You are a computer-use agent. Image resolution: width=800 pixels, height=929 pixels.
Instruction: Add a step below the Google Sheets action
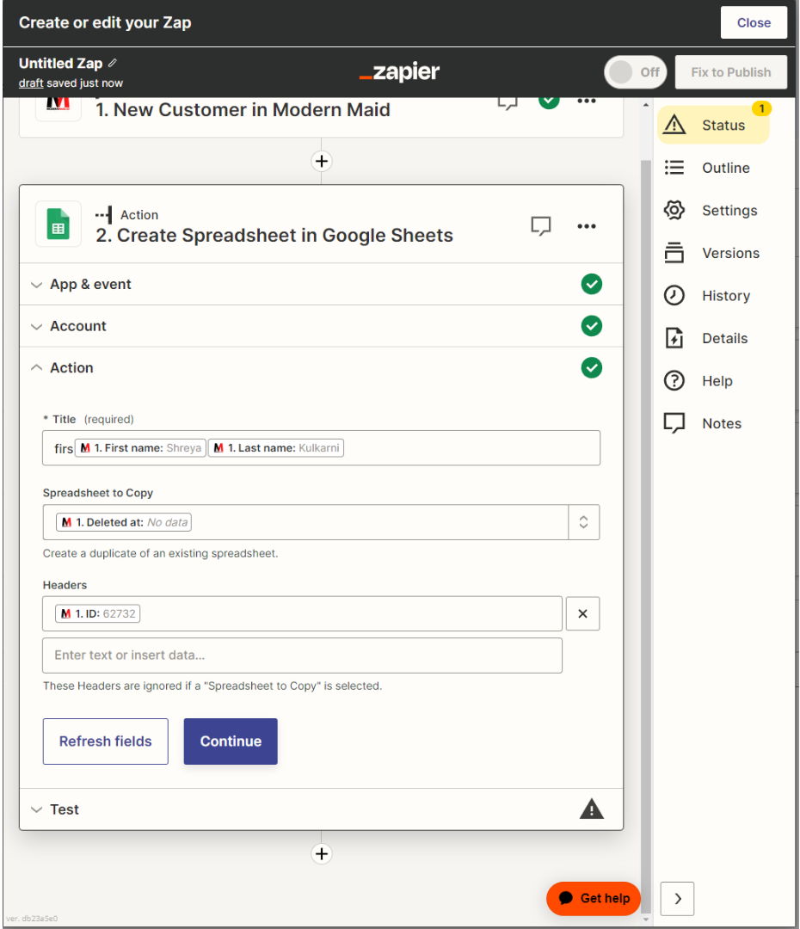click(321, 854)
